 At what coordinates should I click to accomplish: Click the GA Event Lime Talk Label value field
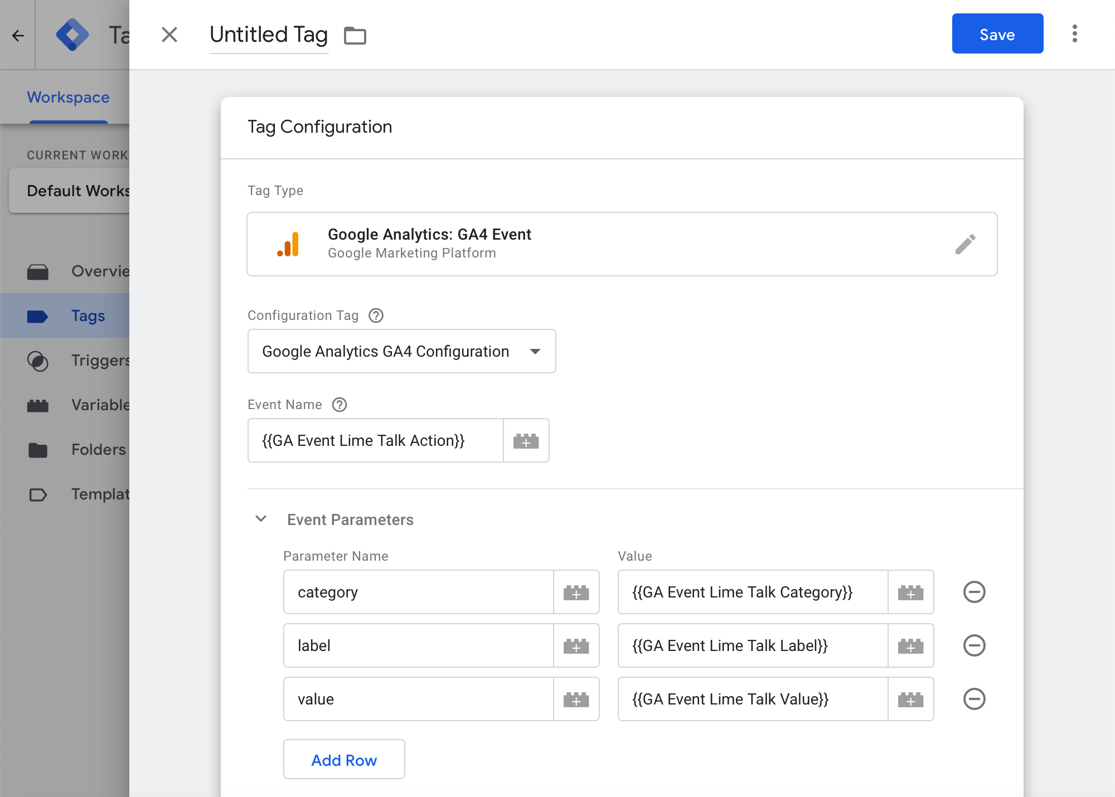(x=753, y=645)
